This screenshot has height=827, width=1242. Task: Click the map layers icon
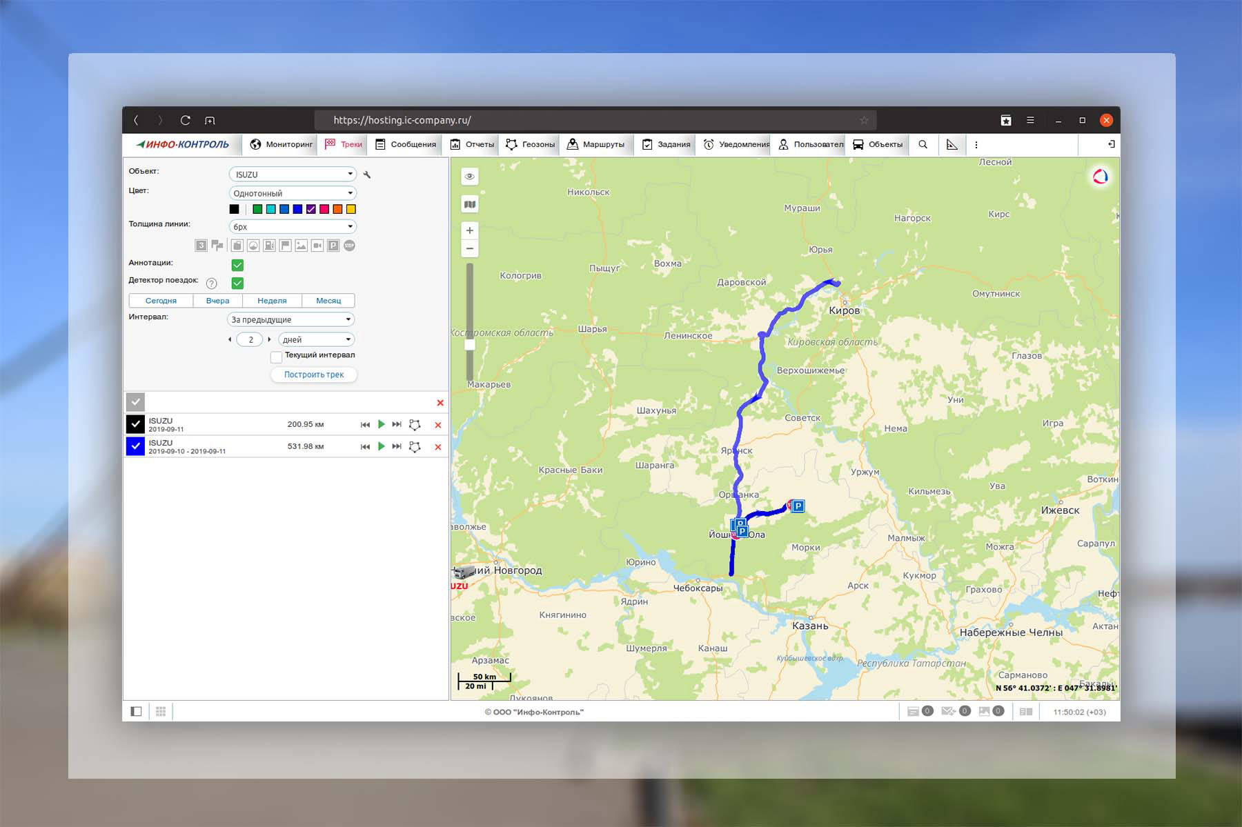click(x=470, y=204)
